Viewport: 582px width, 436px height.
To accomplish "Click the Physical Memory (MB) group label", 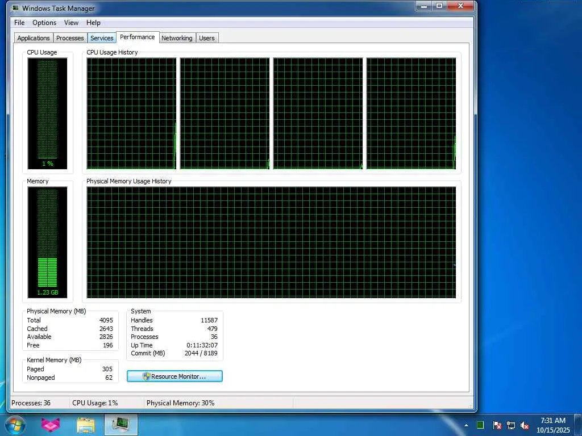I will pyautogui.click(x=56, y=311).
